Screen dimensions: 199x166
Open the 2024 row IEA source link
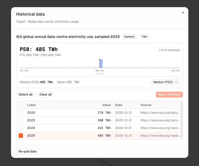pyautogui.click(x=160, y=128)
